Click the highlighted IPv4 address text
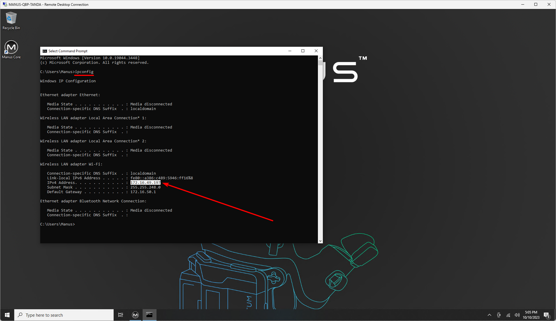Screen dimensions: 556x321 coord(145,183)
